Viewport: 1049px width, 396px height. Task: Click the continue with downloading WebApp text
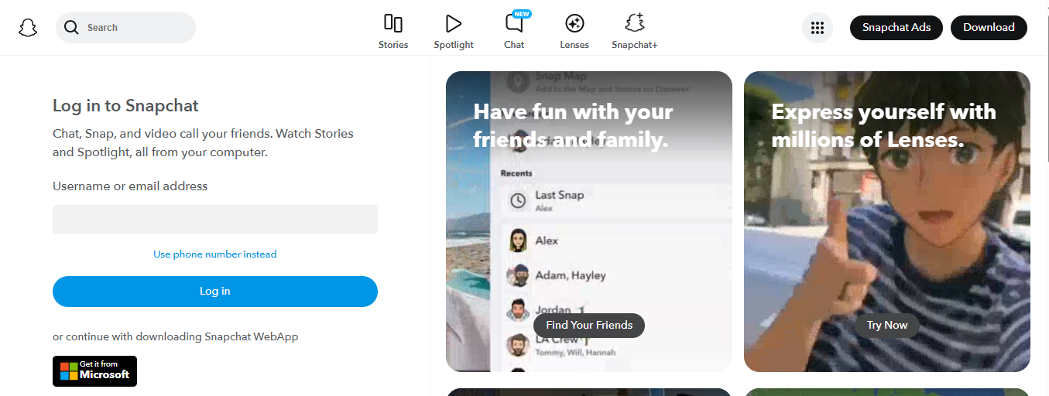[175, 336]
